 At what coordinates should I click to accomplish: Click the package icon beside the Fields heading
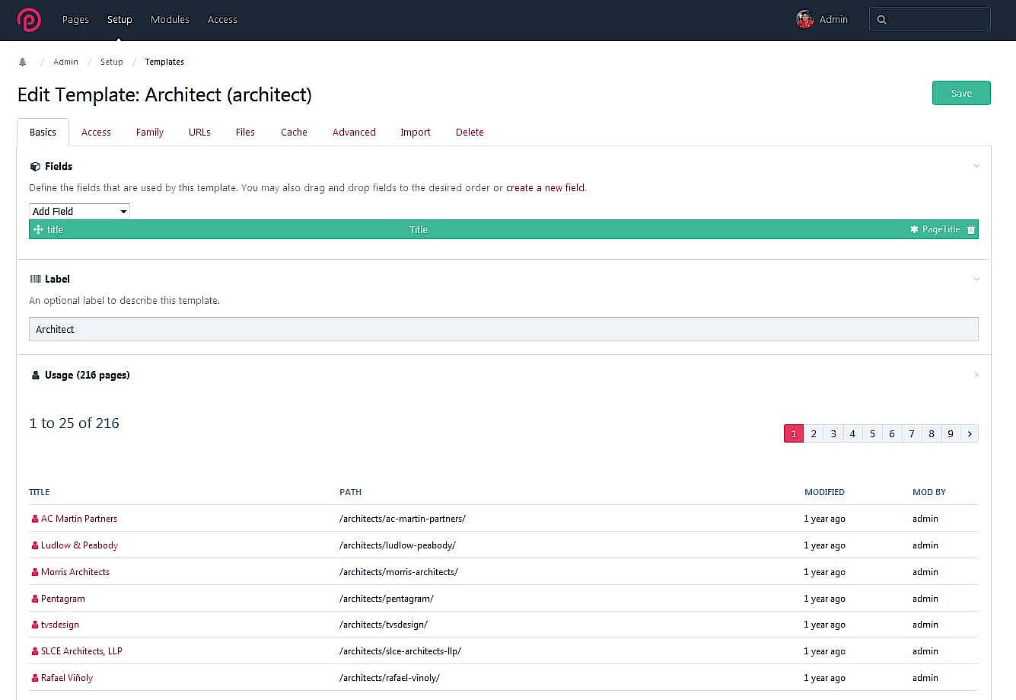point(35,166)
